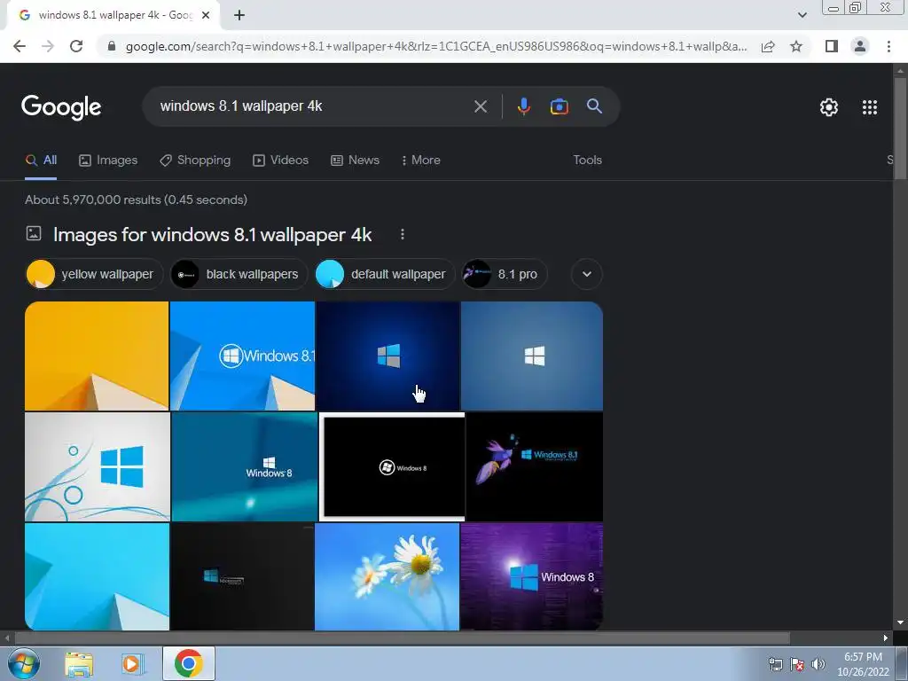The height and width of the screenshot is (681, 908).
Task: Open the white swirl Windows logo thumbnail
Action: tap(98, 466)
